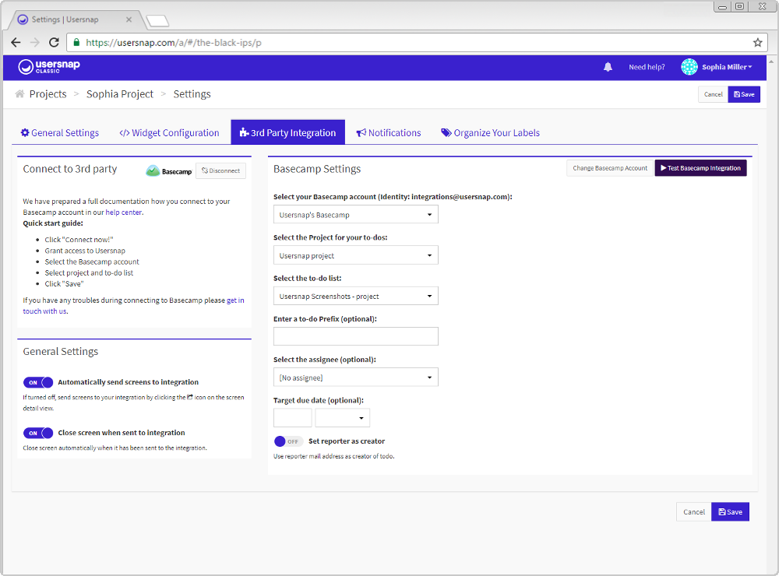This screenshot has width=779, height=576.
Task: Enable Set reporter as creator switch
Action: pyautogui.click(x=288, y=441)
